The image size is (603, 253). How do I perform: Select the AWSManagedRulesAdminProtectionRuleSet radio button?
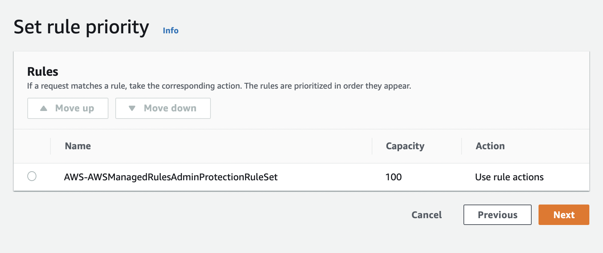click(x=32, y=176)
